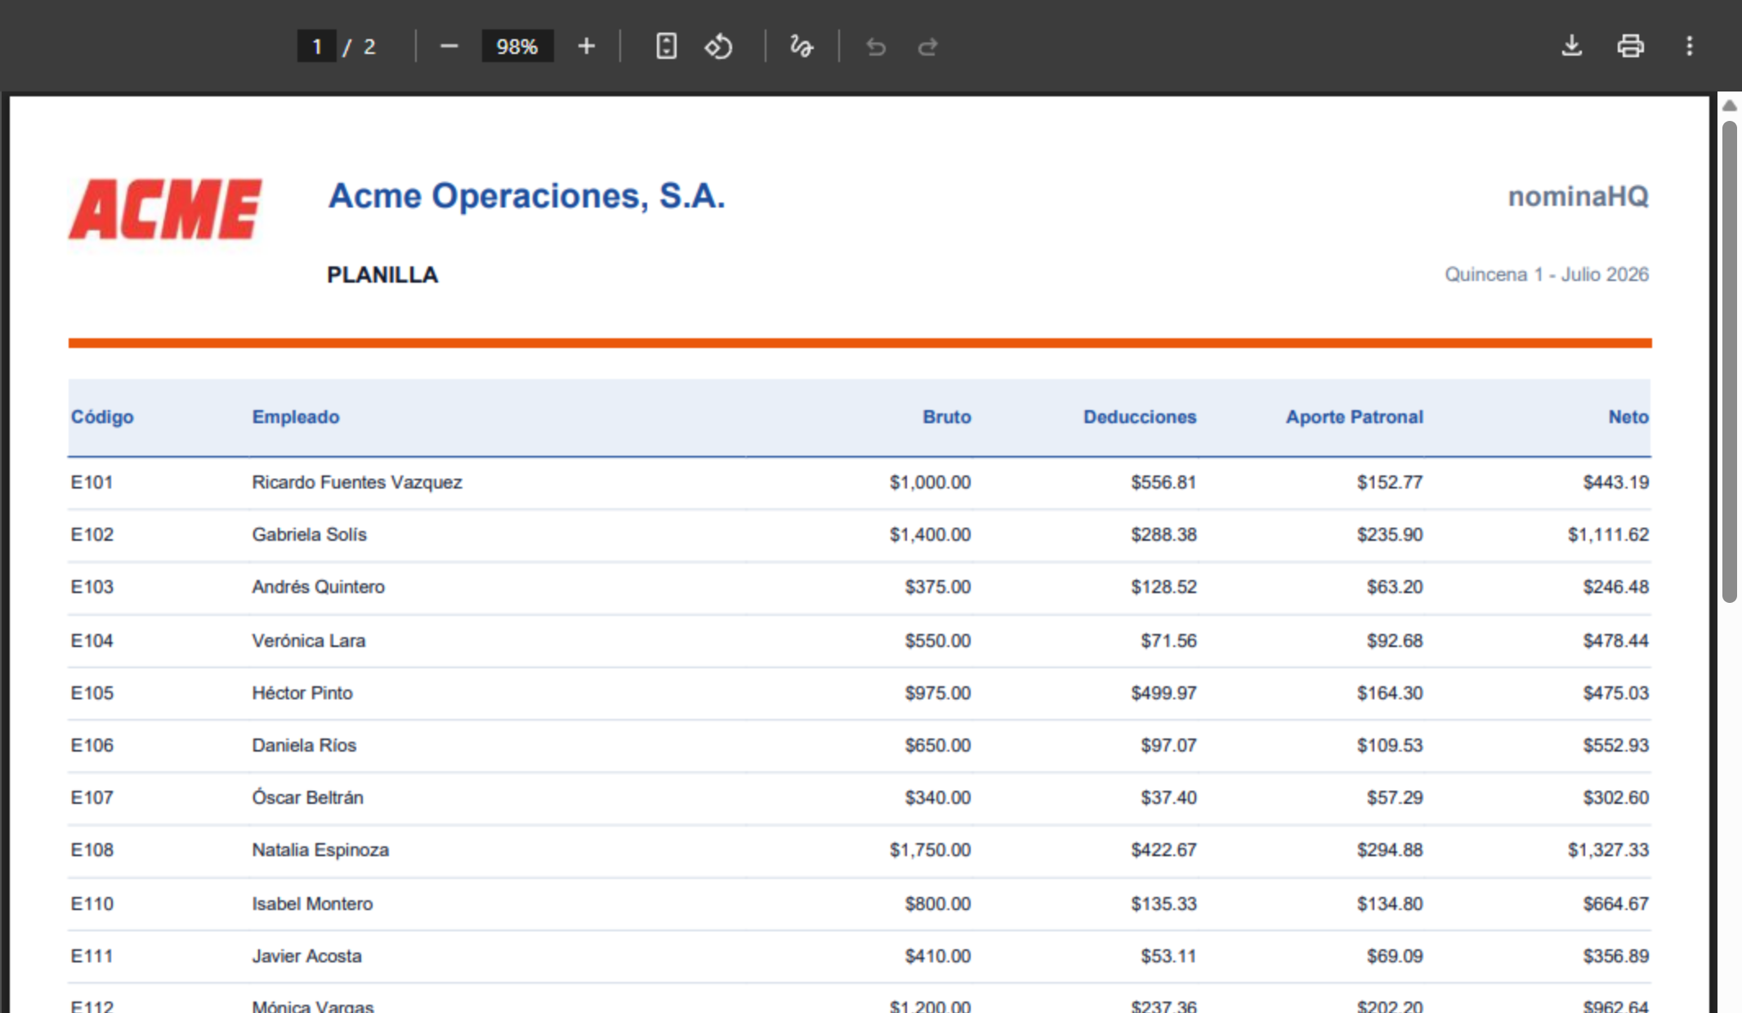Click the 'Deducciones' column header

click(1140, 417)
